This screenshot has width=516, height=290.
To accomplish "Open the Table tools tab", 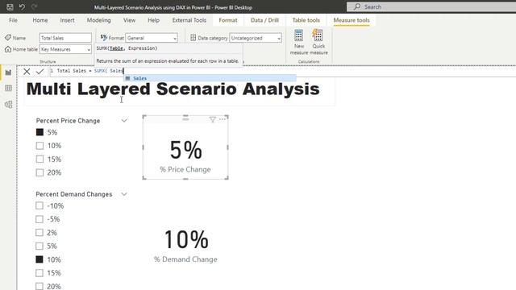I will point(306,20).
